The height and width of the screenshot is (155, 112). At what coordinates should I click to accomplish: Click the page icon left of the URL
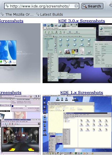pyautogui.click(x=7, y=6)
